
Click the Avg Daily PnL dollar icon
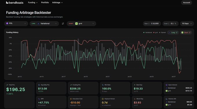pos(39,85)
